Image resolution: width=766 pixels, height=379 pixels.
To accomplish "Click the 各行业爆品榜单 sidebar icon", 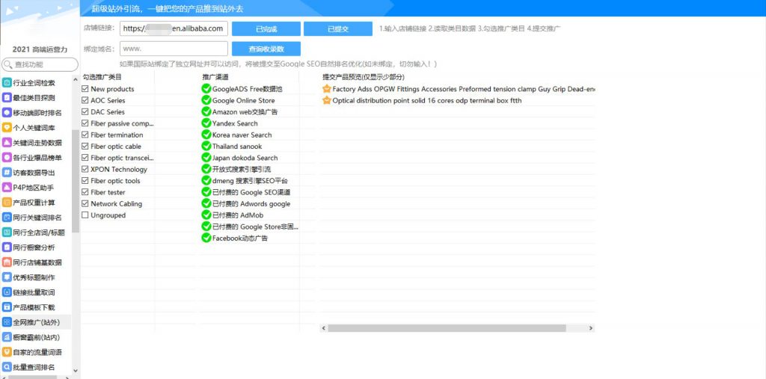I will [x=7, y=158].
